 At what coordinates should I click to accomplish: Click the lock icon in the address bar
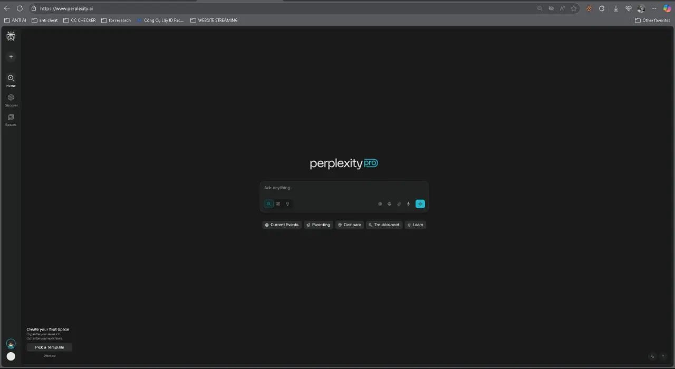tap(34, 8)
